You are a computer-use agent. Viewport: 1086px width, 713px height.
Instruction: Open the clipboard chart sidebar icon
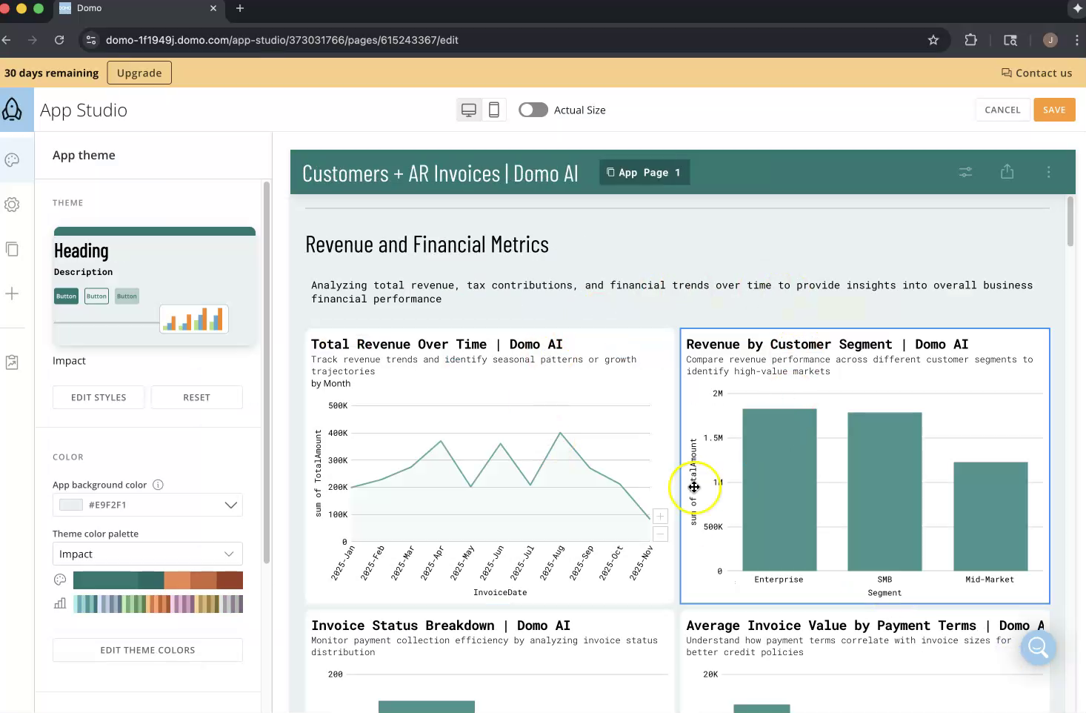12,362
